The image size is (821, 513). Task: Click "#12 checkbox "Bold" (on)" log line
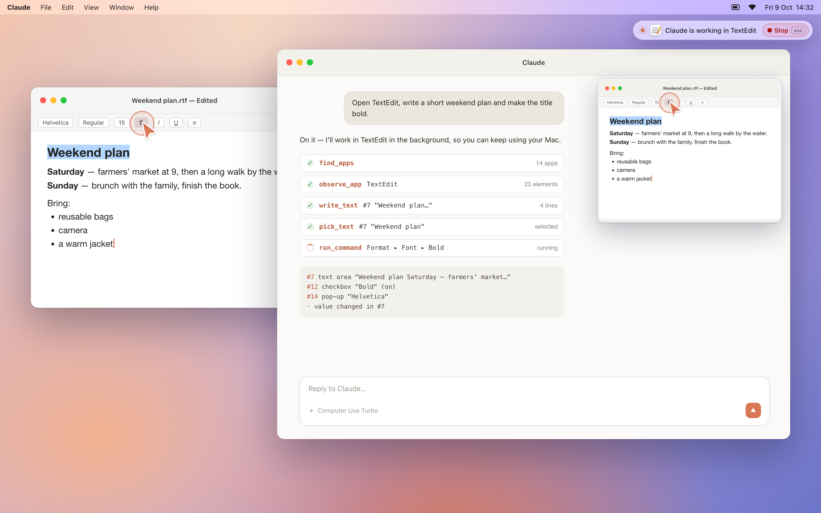(x=351, y=287)
